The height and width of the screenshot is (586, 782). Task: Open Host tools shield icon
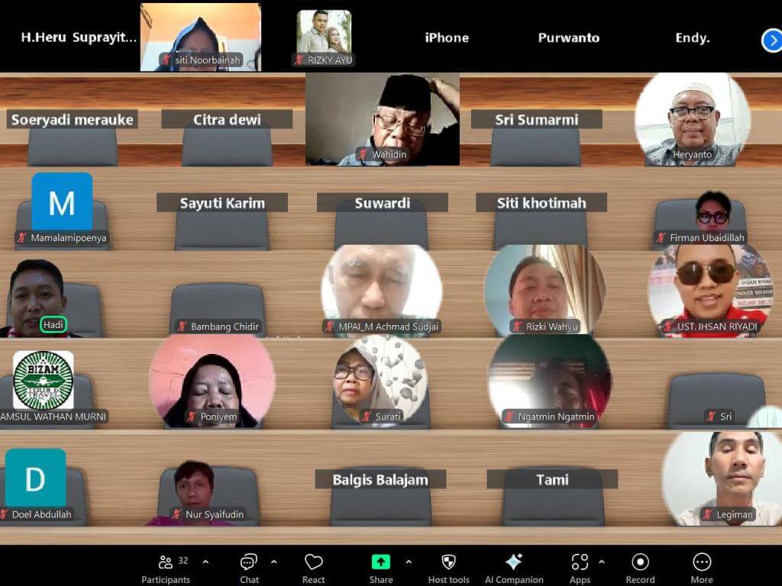[x=449, y=562]
